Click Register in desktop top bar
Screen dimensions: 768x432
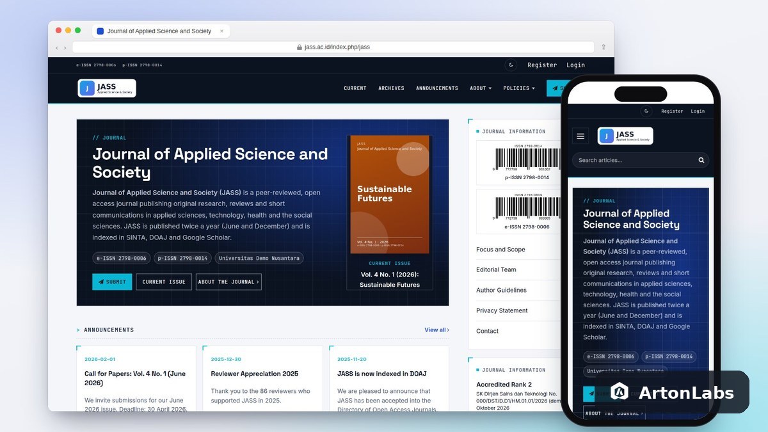(x=542, y=65)
